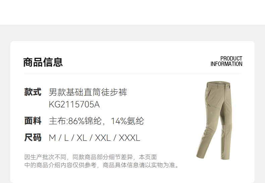265x183 pixels.
Task: Click the 男款基础直筒徒步裤 style name
Action: (88, 92)
